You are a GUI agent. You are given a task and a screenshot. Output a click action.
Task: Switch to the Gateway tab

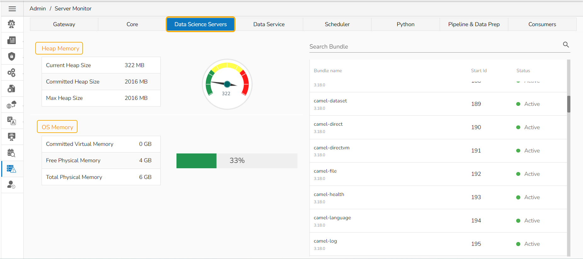point(64,24)
